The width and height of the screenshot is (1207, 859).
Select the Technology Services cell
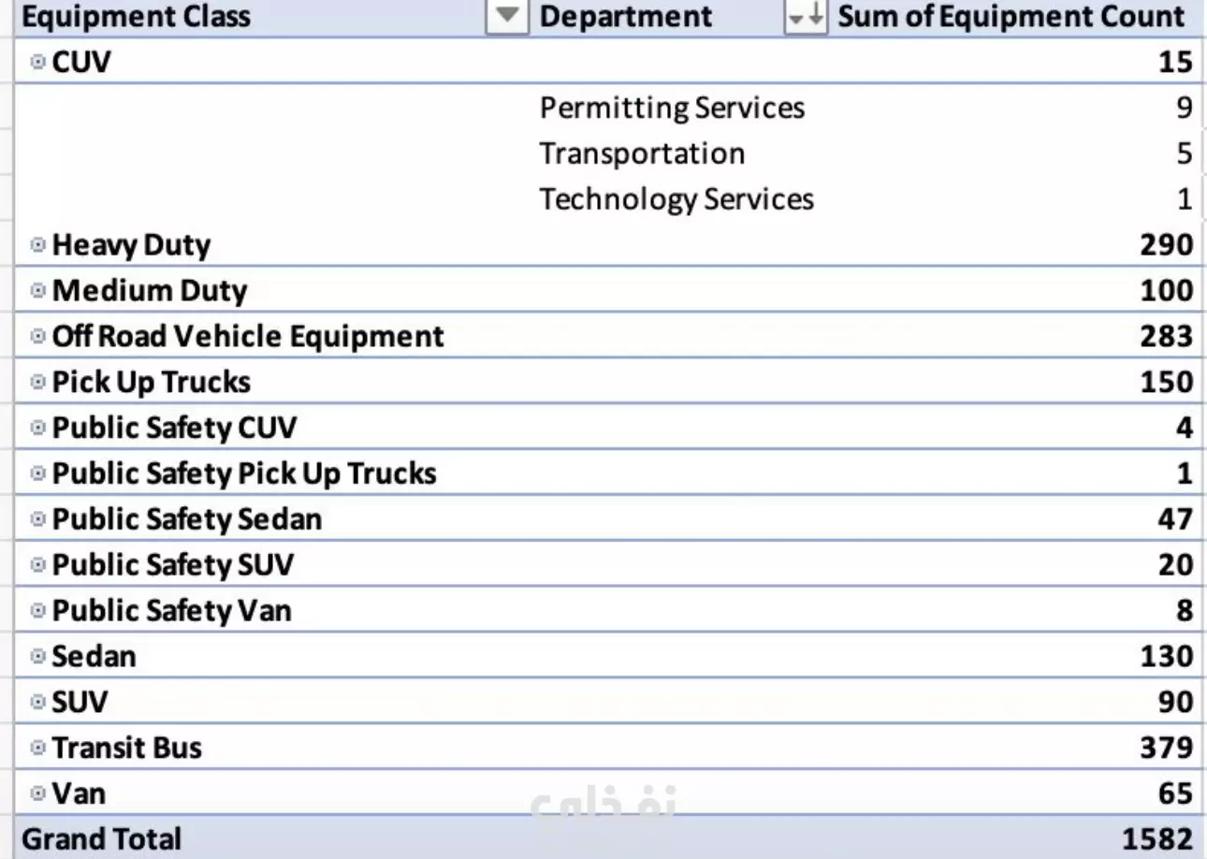[x=676, y=199]
